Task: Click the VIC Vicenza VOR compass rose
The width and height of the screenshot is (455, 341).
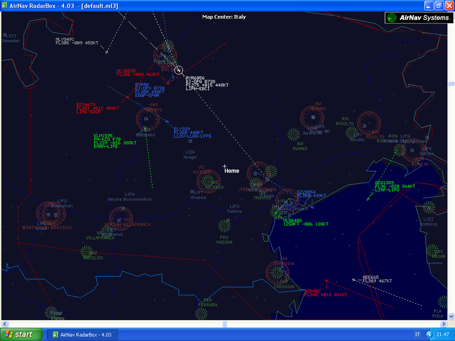Action: 208,181
